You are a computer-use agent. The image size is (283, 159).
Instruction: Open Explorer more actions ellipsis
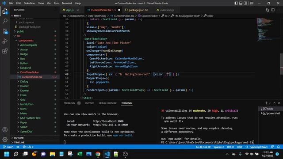(55, 10)
